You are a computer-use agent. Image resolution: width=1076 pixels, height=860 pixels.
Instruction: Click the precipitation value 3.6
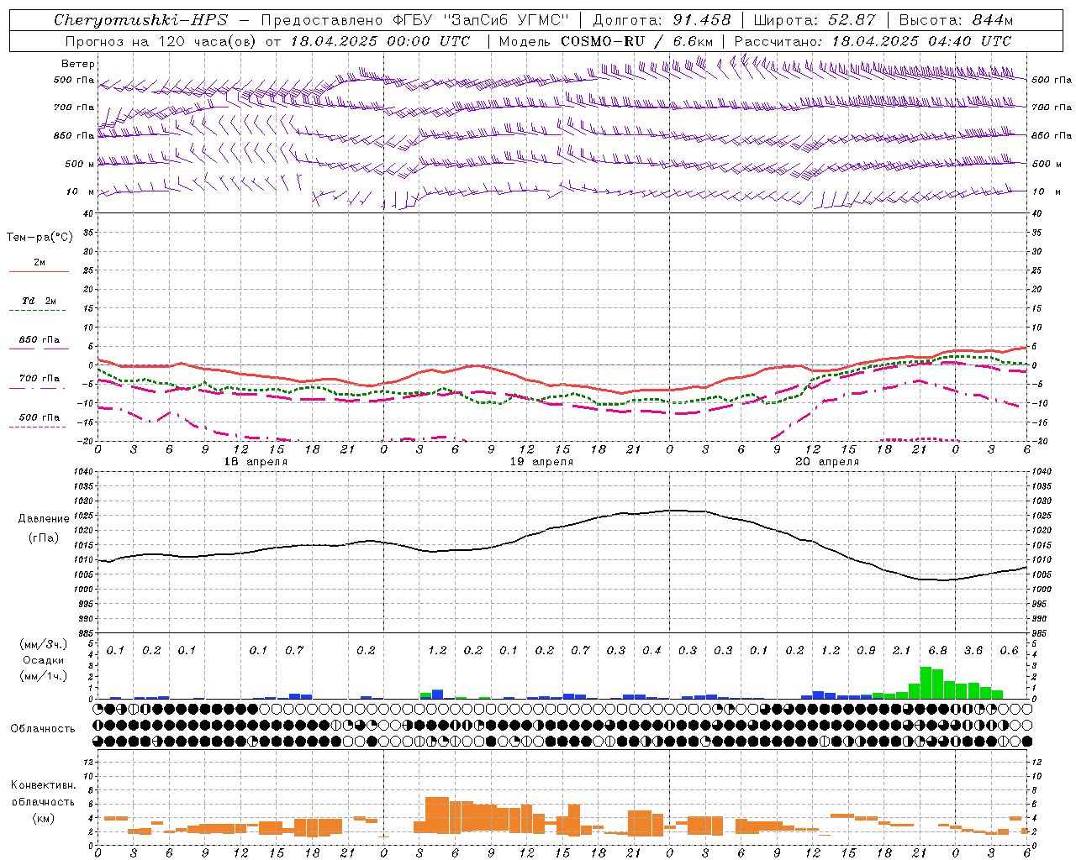973,650
